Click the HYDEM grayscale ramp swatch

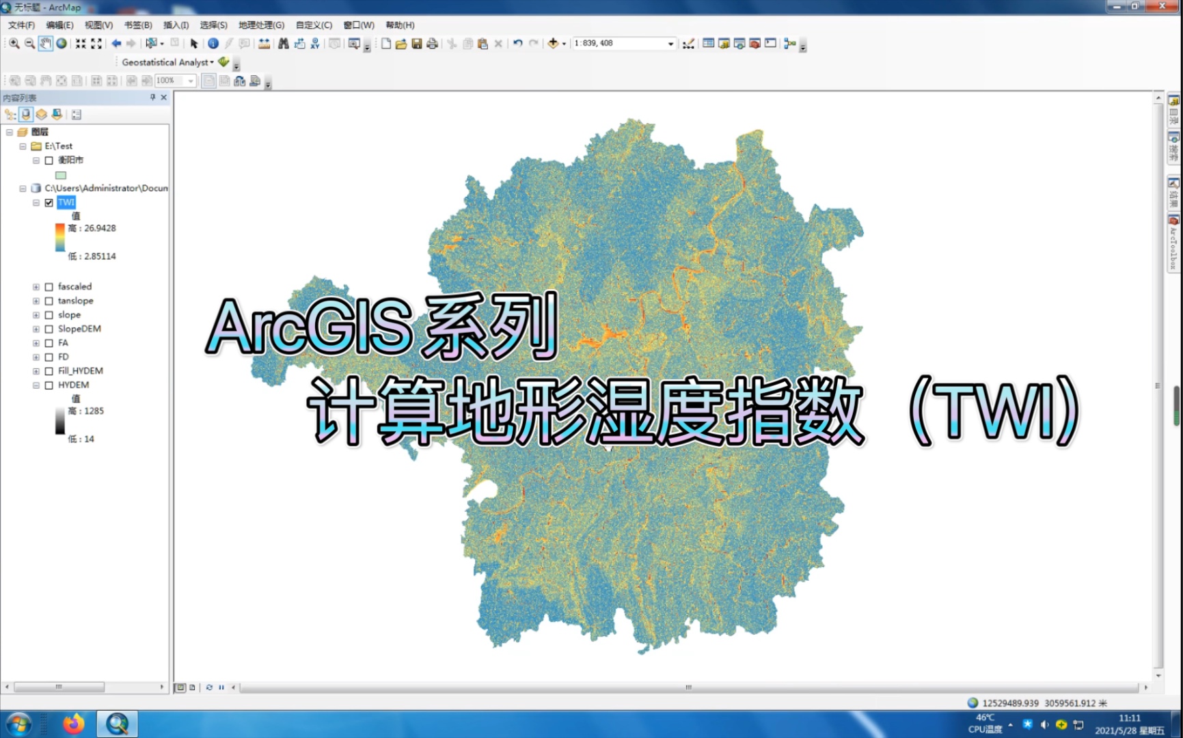coord(60,420)
